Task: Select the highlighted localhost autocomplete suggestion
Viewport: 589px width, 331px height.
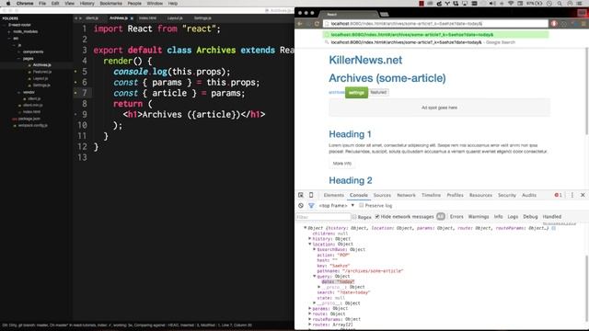Action: click(435, 35)
